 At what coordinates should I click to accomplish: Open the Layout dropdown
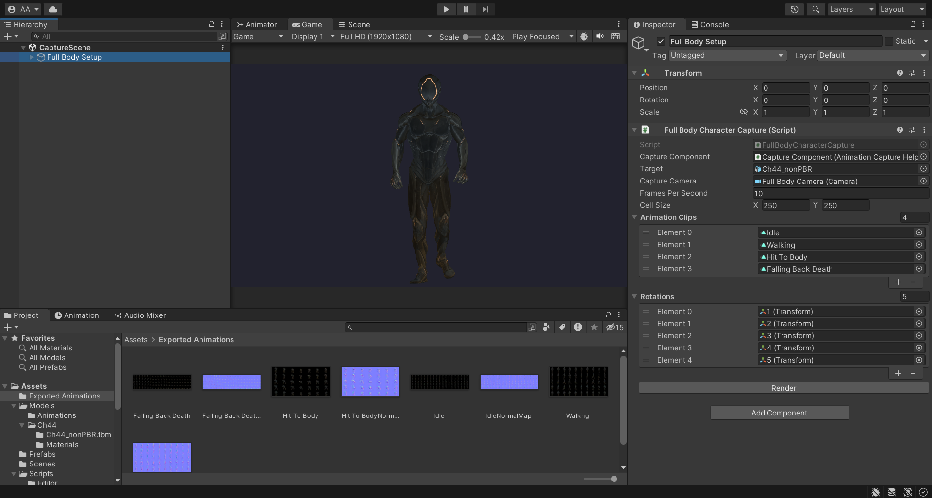click(x=902, y=9)
